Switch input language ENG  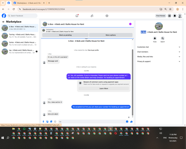tap(165, 138)
